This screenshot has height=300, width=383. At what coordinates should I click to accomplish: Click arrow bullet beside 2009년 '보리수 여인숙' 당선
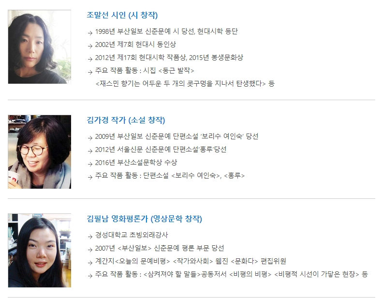(x=90, y=137)
